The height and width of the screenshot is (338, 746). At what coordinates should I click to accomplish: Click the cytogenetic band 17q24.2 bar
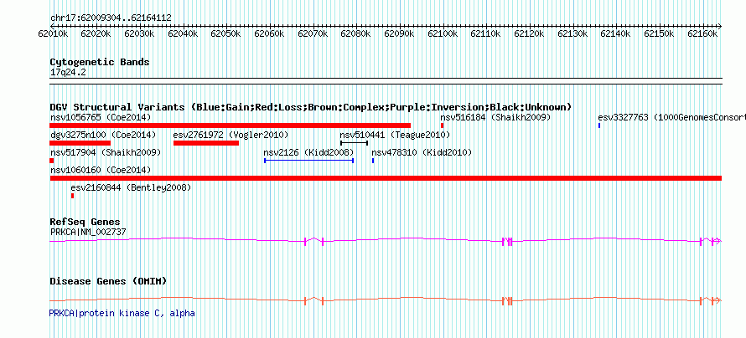click(x=386, y=81)
